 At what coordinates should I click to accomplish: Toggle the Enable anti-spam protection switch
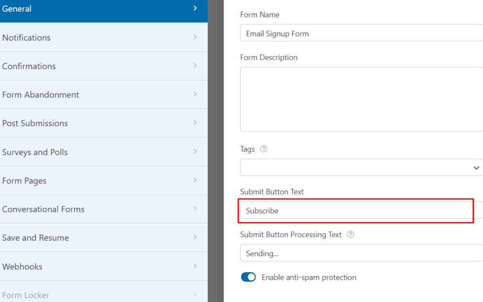(x=248, y=278)
